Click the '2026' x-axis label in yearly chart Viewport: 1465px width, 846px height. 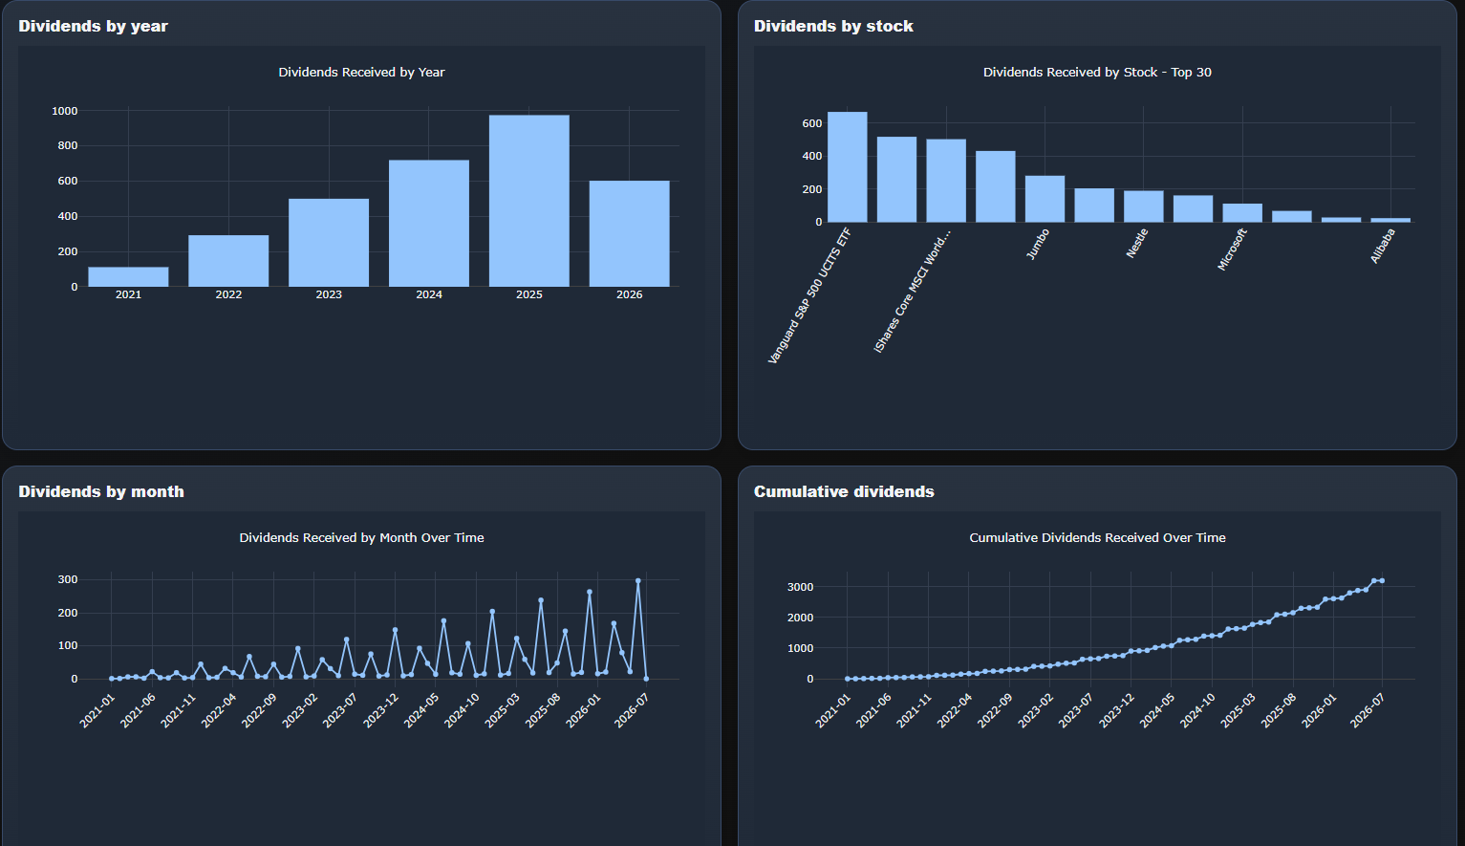tap(630, 294)
